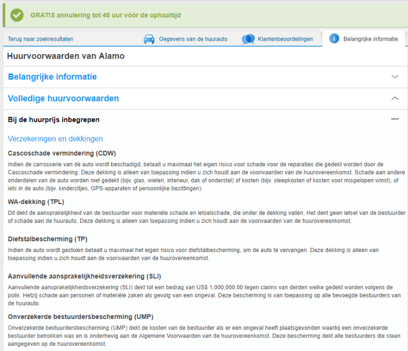Click the Verzekeringen en dekkingen heading

point(55,138)
